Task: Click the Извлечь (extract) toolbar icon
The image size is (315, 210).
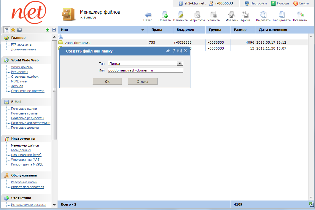Action: 232,15
